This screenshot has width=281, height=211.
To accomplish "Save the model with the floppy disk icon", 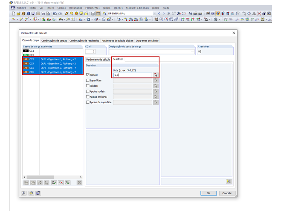I will (33, 13).
